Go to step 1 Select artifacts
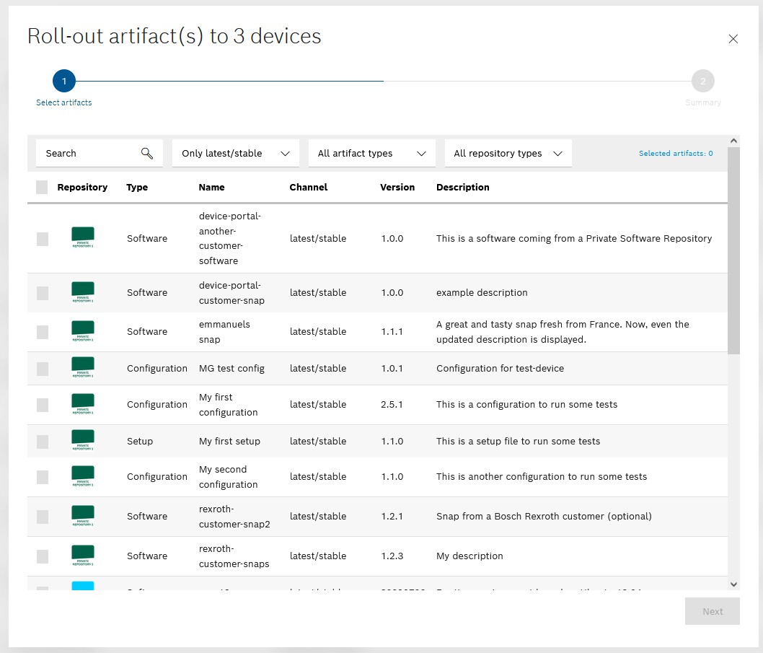 click(64, 82)
